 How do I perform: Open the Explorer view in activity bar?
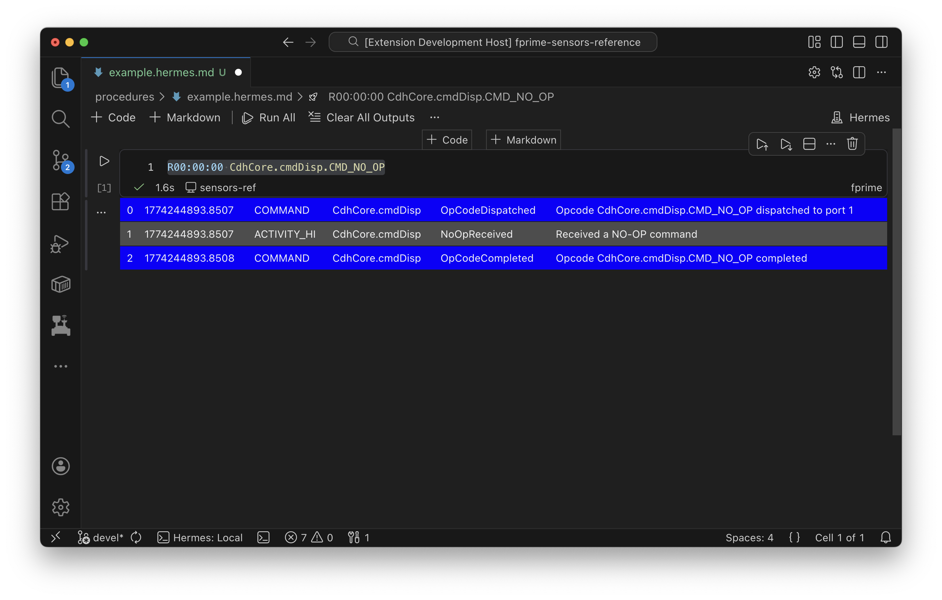point(60,77)
